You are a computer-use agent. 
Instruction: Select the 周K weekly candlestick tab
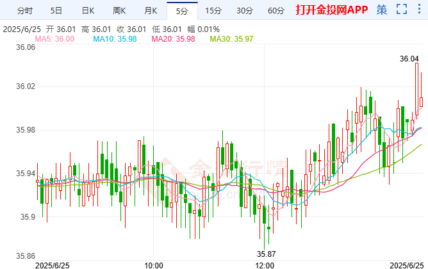[x=119, y=10]
